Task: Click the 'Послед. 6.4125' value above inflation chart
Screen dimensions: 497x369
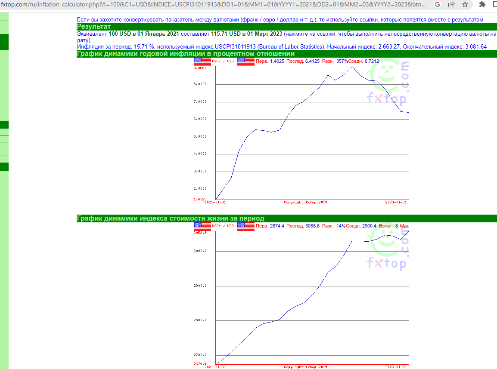Action: coord(303,61)
